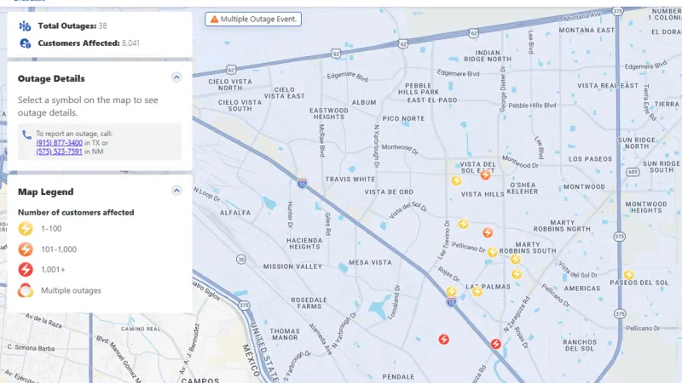Viewport: 682px width, 383px height.
Task: Click the "ROSEDALE FARMS" map label
Action: [x=309, y=303]
